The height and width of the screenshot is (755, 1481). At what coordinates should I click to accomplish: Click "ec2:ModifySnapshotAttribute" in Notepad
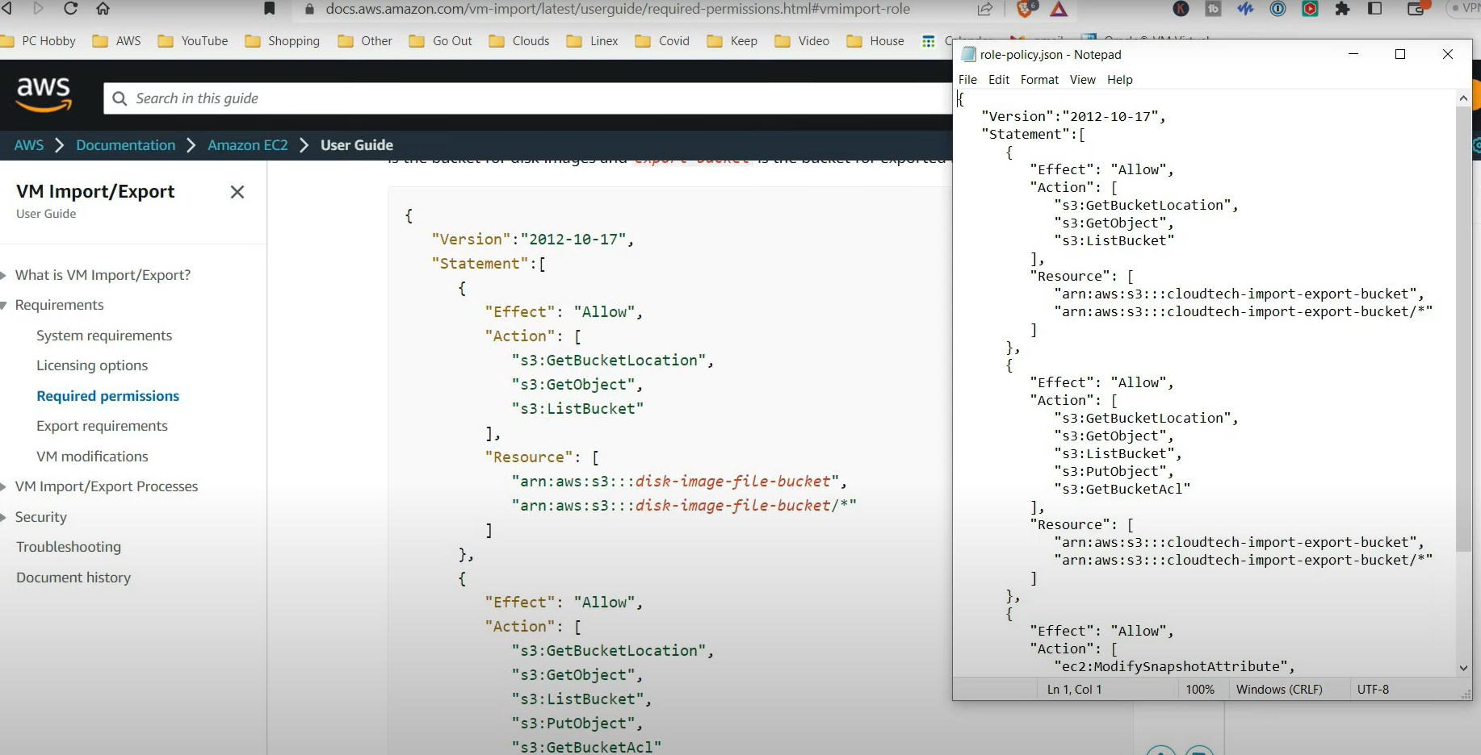point(1174,666)
